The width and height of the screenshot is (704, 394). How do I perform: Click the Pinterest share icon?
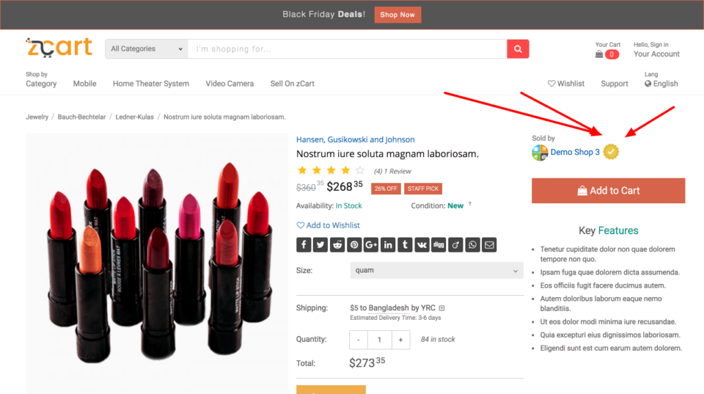[x=354, y=245]
